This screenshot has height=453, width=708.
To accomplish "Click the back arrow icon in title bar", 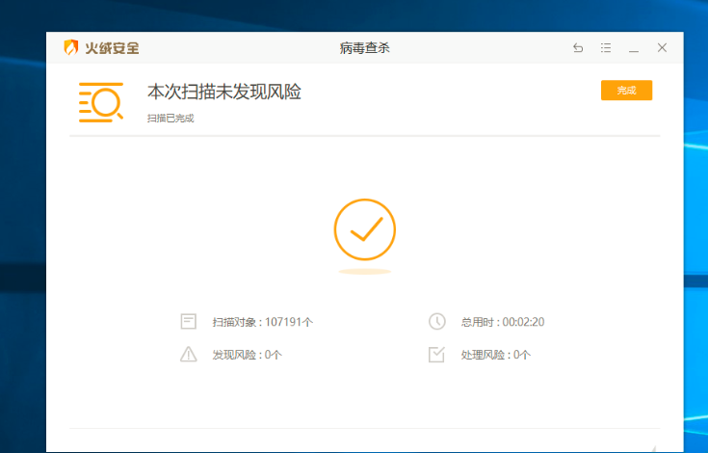I will 578,48.
